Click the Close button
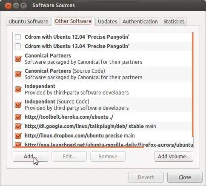Screen dimensions: 206x186 click(x=185, y=177)
